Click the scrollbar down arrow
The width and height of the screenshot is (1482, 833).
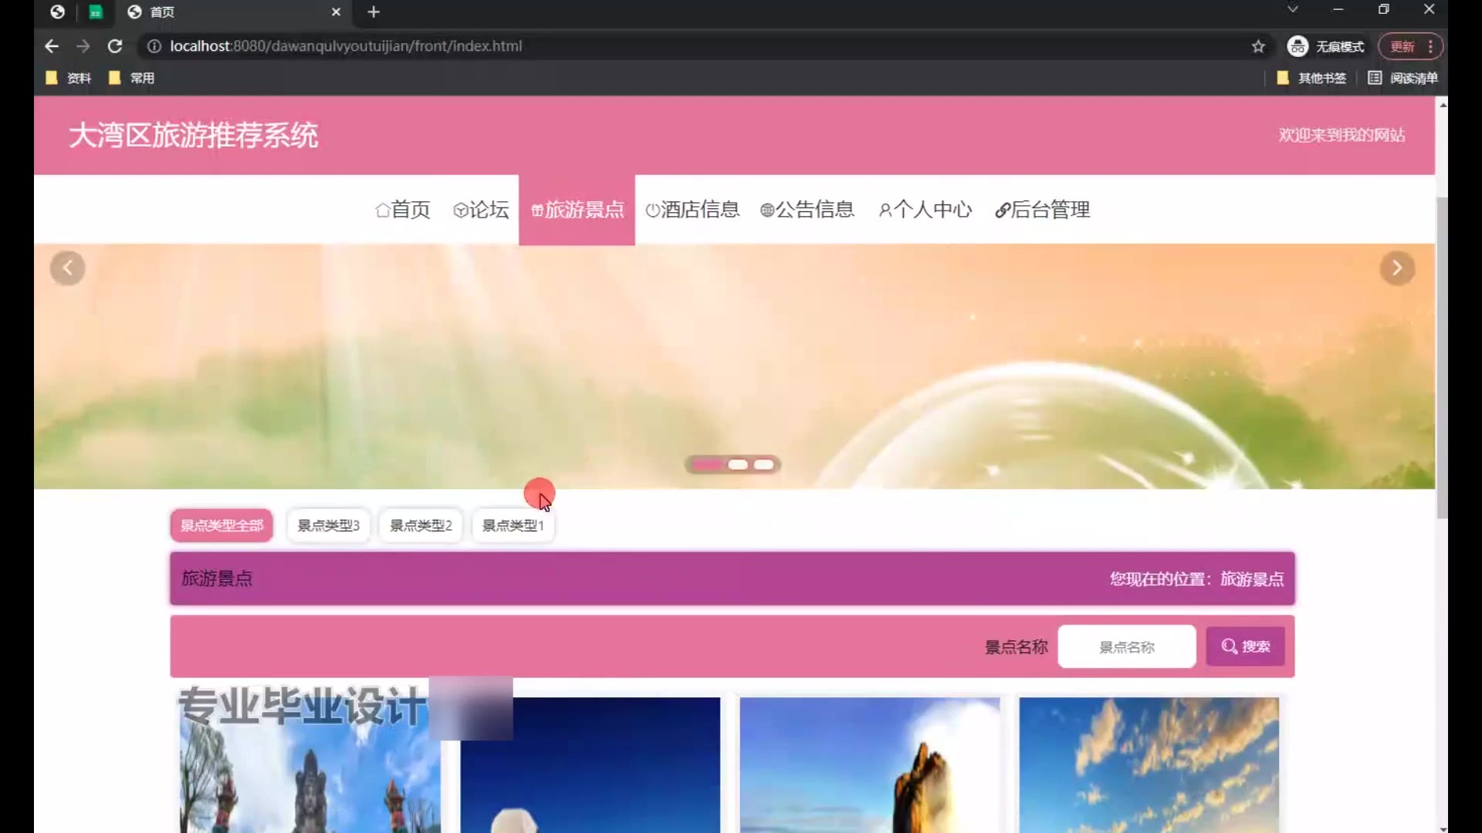pos(1442,828)
